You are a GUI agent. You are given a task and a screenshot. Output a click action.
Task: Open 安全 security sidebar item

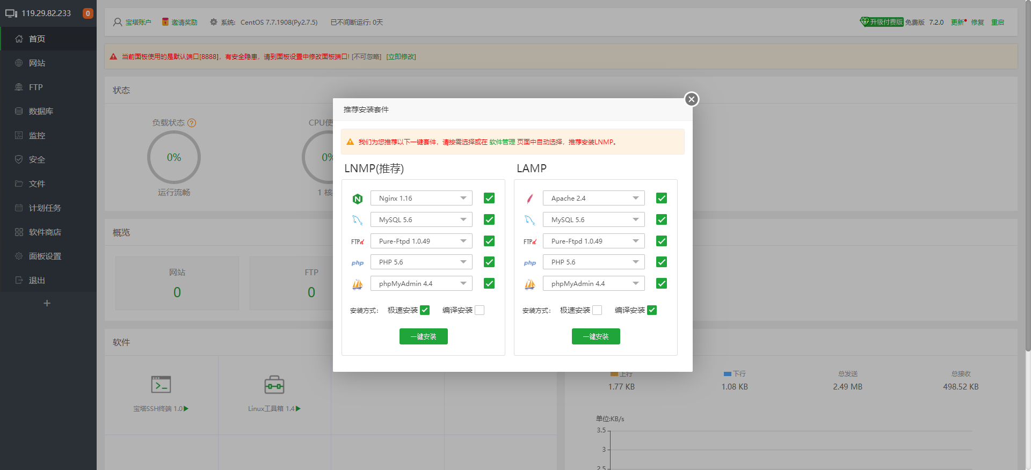48,159
